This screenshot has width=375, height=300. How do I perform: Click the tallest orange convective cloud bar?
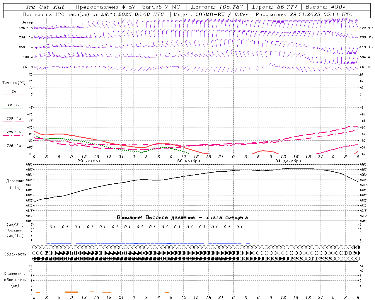(71, 292)
